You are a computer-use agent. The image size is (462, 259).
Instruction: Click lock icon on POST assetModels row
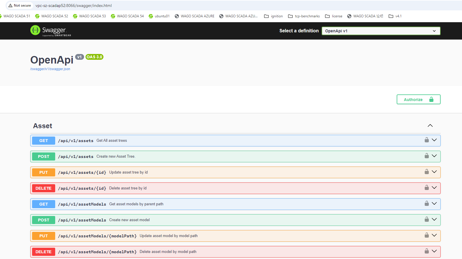(426, 219)
